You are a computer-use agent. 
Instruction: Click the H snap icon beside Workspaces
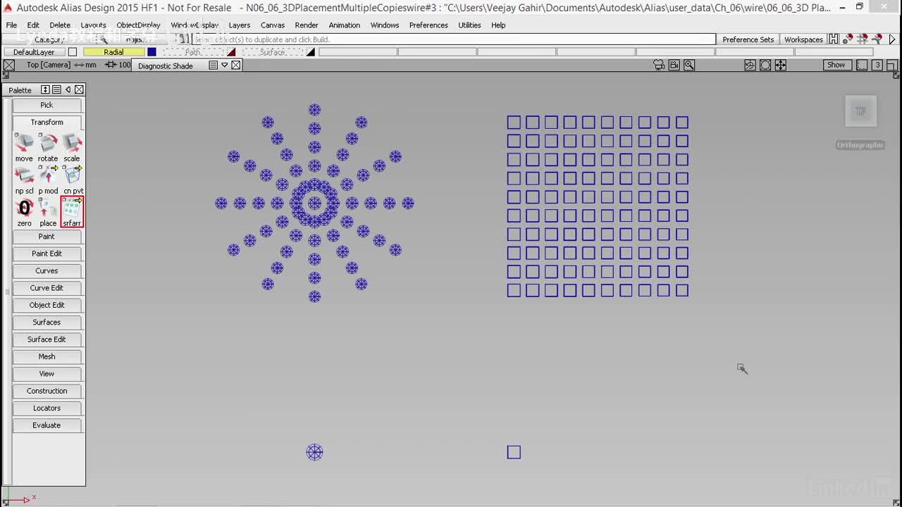tap(834, 39)
